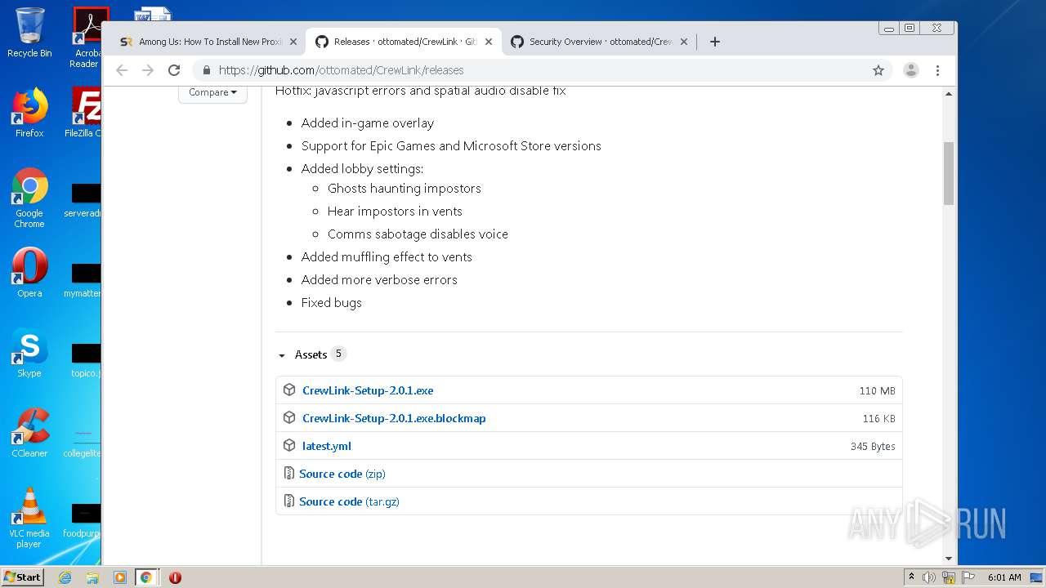Click the scrollbar up arrow
The width and height of the screenshot is (1046, 588).
[949, 93]
